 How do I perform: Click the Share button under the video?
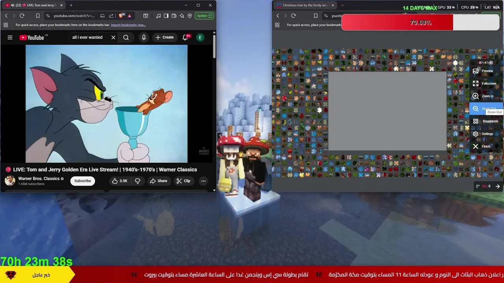(x=158, y=181)
